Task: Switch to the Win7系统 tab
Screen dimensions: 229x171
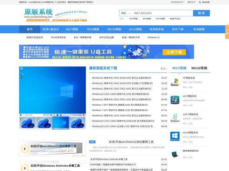Action: coord(179,68)
